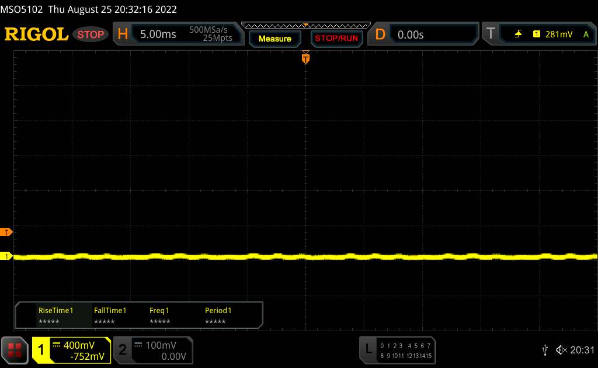
Task: Toggle channel 2 label
Action: tap(123, 350)
